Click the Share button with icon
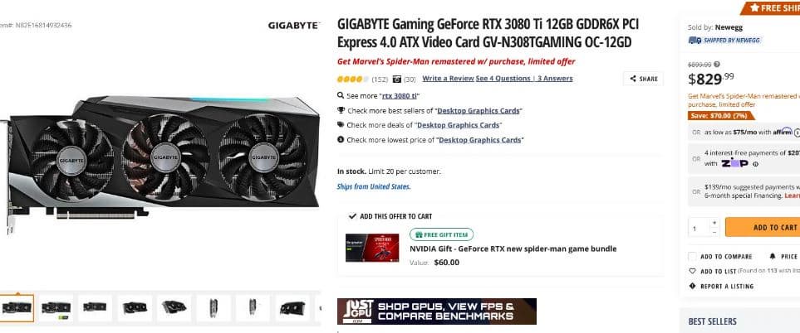Screen dimensions: 800x333 [643, 79]
